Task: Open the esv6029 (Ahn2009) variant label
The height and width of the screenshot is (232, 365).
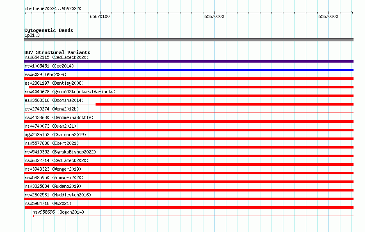Action: point(46,74)
